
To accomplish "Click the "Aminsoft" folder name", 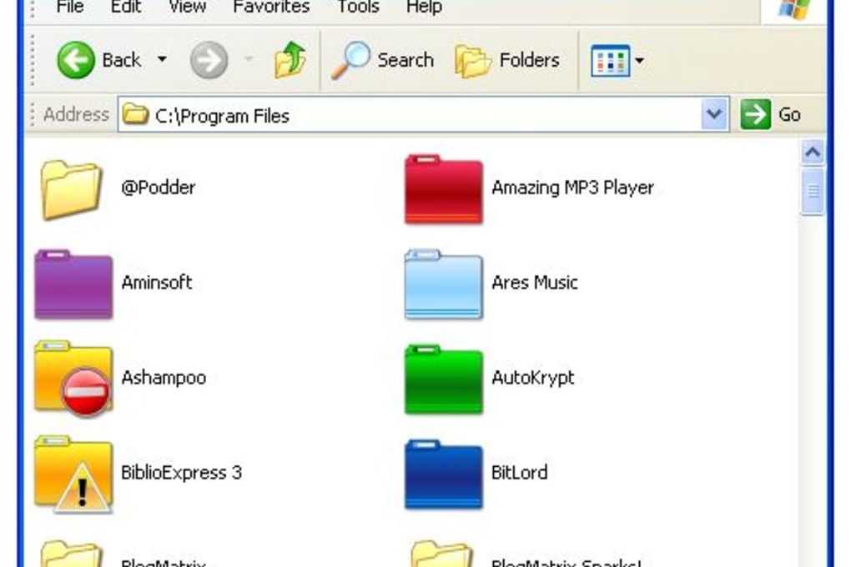I will pos(157,282).
